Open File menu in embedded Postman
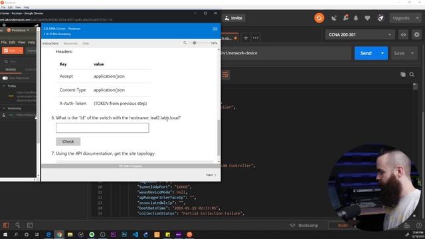The height and width of the screenshot is (239, 425). click(x=3, y=42)
